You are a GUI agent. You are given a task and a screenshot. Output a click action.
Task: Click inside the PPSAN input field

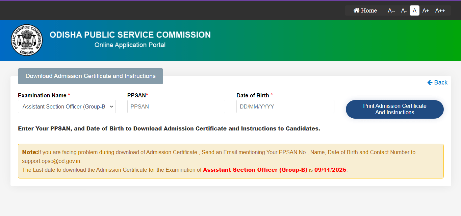(176, 106)
